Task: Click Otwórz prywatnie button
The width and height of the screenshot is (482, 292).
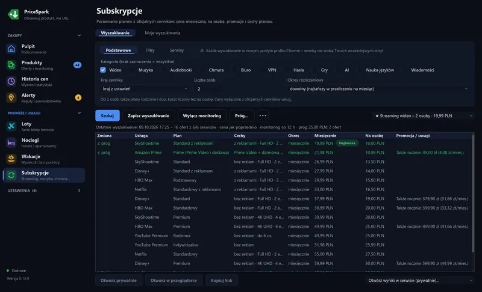Action: [119, 281]
